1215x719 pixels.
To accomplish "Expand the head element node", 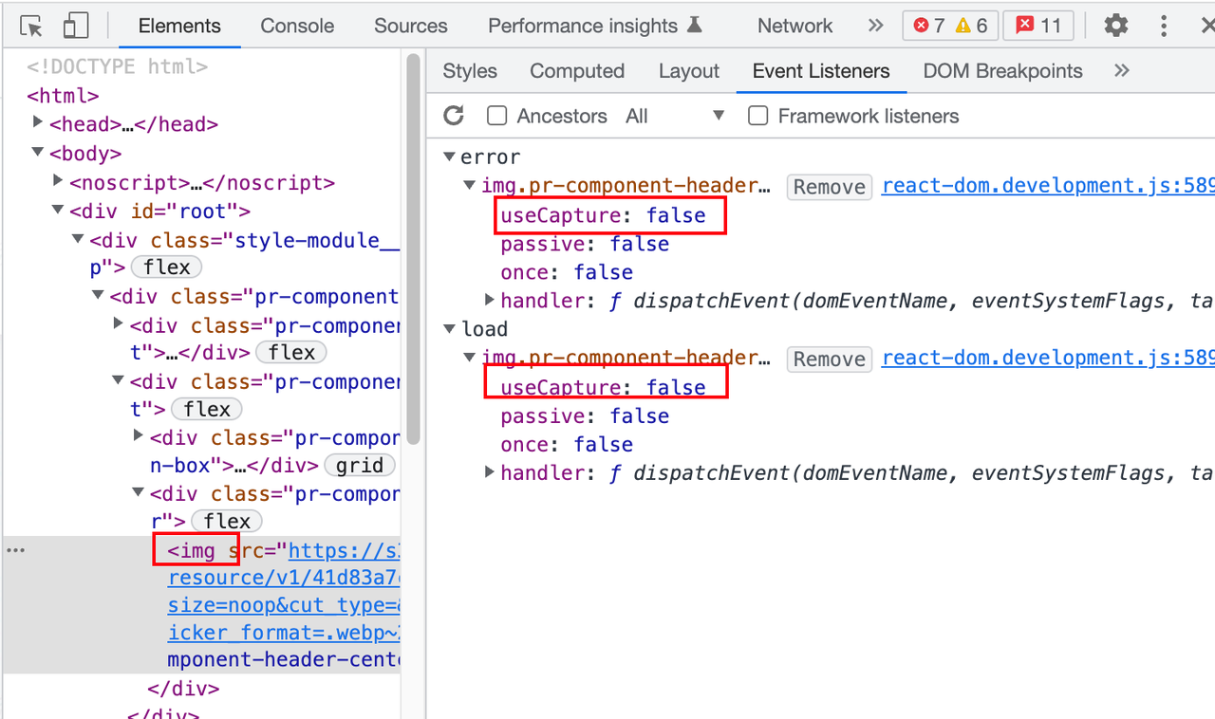I will (x=38, y=122).
